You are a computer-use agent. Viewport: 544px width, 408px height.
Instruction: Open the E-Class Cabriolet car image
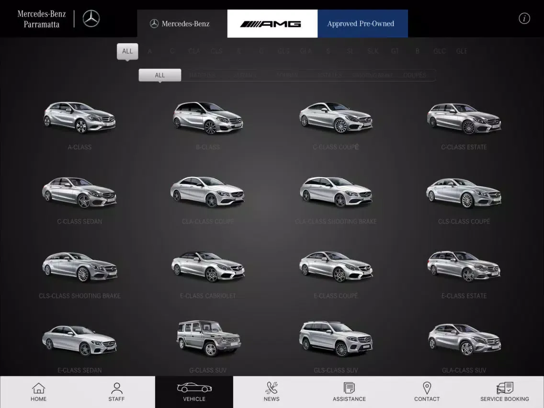point(208,266)
